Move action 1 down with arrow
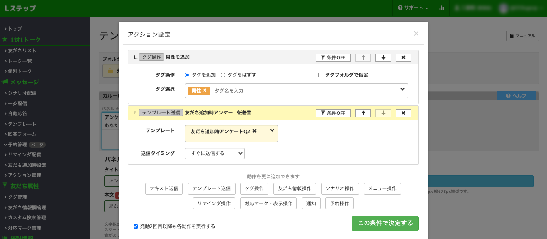 (383, 57)
